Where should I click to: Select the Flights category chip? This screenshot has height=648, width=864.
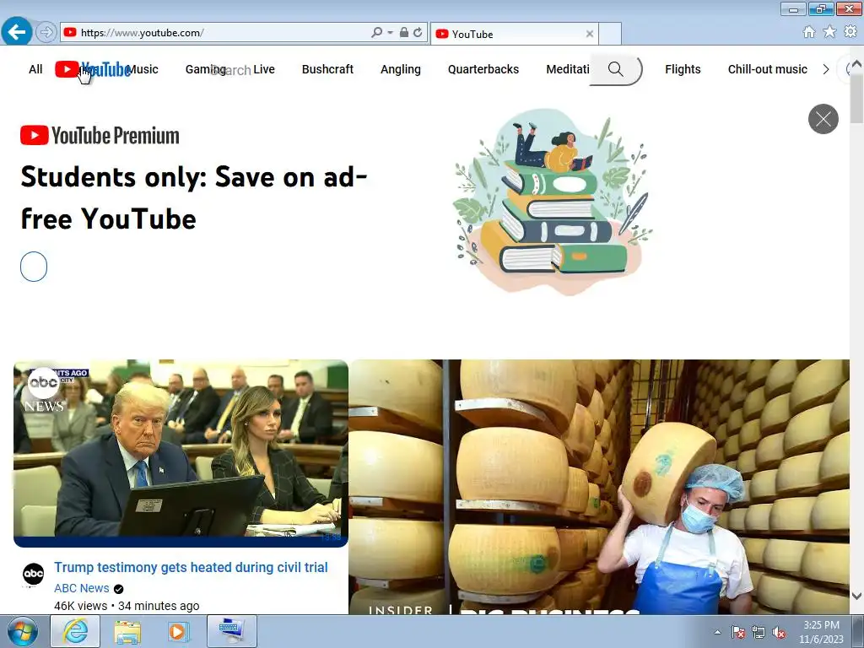click(683, 69)
